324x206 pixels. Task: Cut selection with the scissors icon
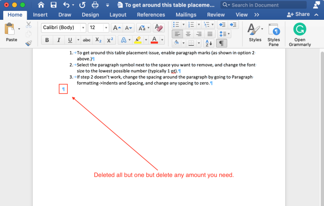pyautogui.click(x=29, y=25)
